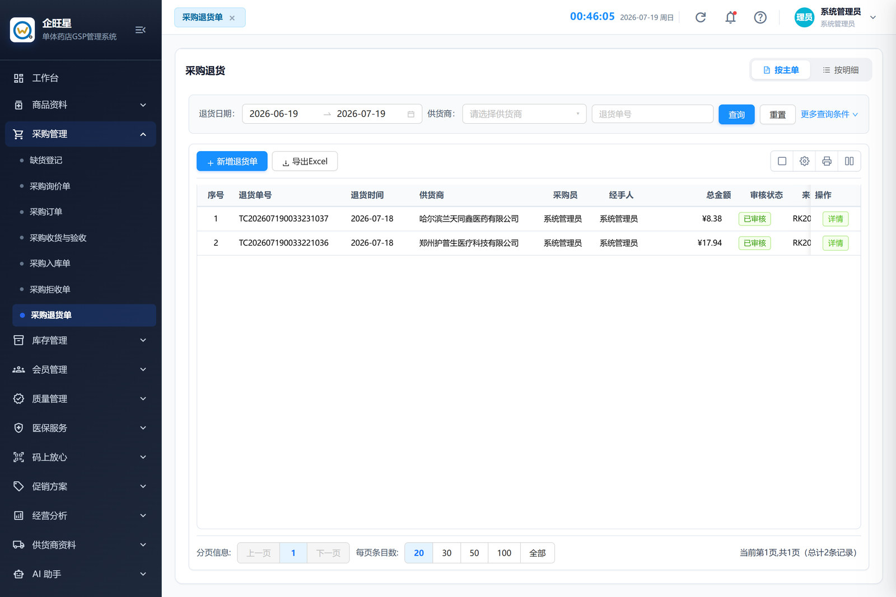Click the 重置 reset button
The height and width of the screenshot is (597, 896).
click(777, 115)
